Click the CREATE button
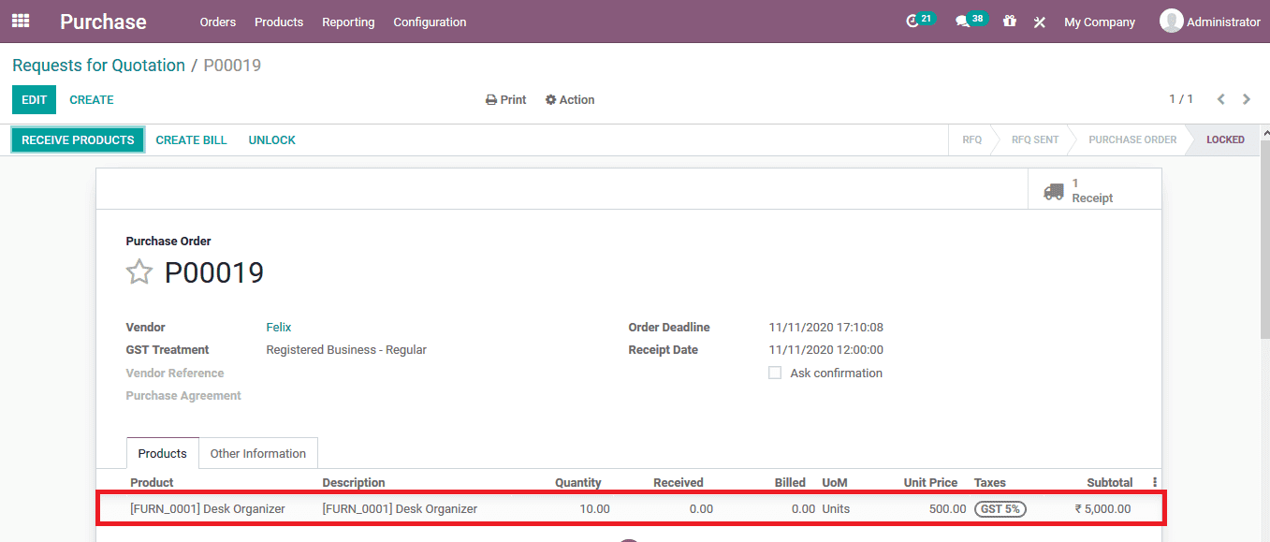 coord(92,100)
